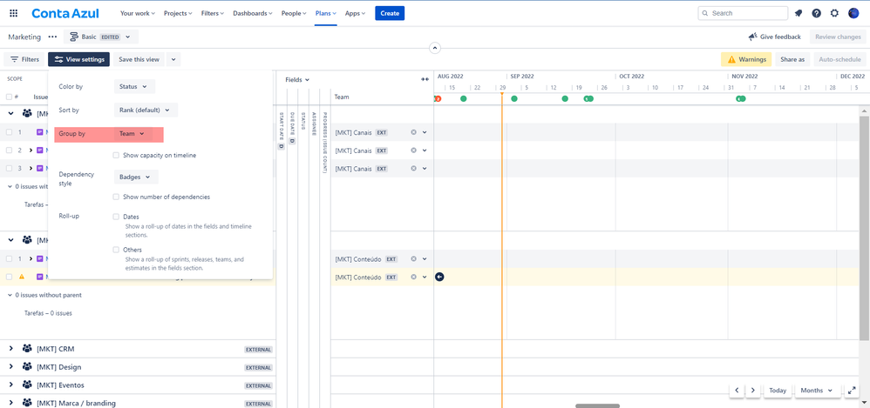Viewport: 870px width, 408px height.
Task: Tick the select-all issues checkbox in header
Action: coord(9,97)
